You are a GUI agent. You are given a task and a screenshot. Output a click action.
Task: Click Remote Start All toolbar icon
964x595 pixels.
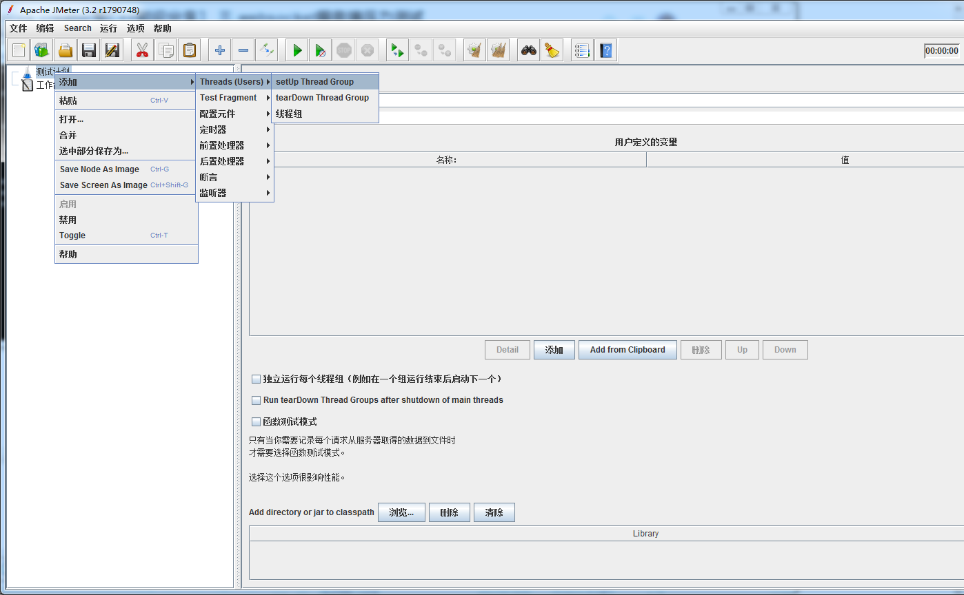[398, 50]
